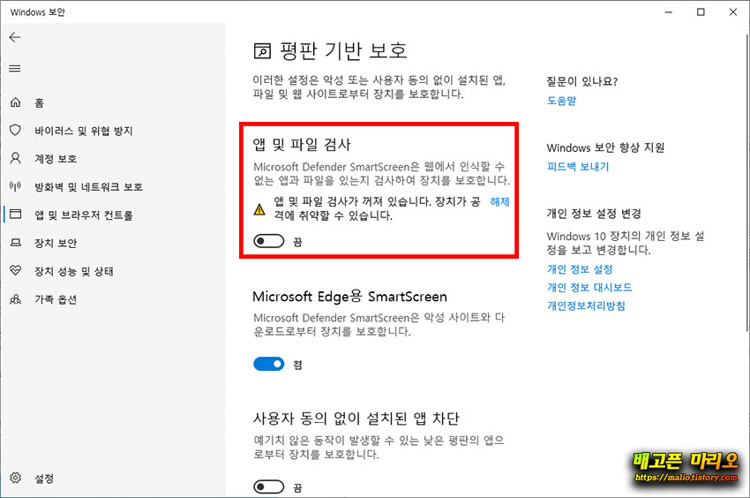Open the hamburger navigation menu

15,69
